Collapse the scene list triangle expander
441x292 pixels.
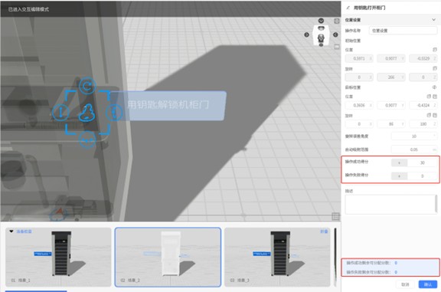coord(11,231)
